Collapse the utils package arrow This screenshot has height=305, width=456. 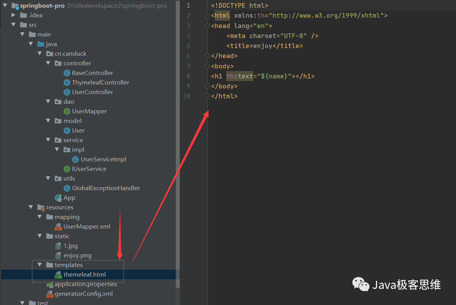pyautogui.click(x=48, y=178)
